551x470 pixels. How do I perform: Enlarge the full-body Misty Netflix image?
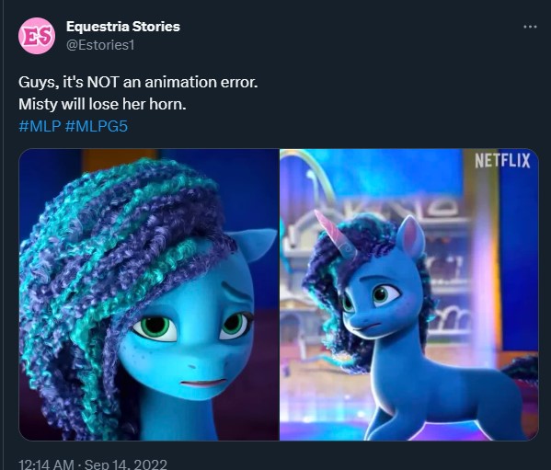tap(409, 294)
